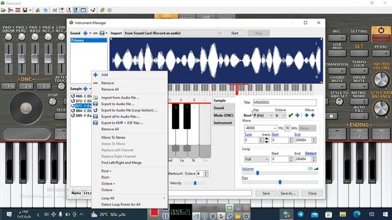
Task: Switch to the Sound tab
Action: 224,108
